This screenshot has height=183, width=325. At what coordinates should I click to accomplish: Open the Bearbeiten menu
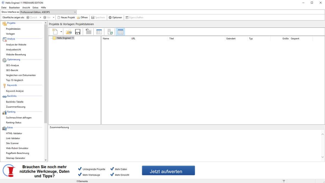tap(14, 8)
